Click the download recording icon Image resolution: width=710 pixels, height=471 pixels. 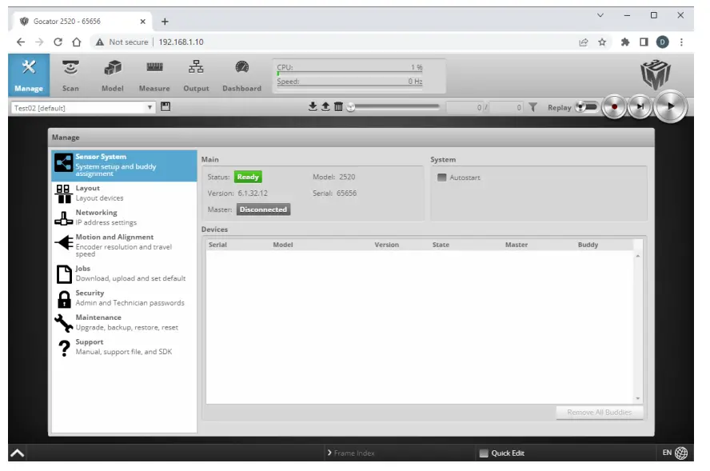tap(313, 107)
